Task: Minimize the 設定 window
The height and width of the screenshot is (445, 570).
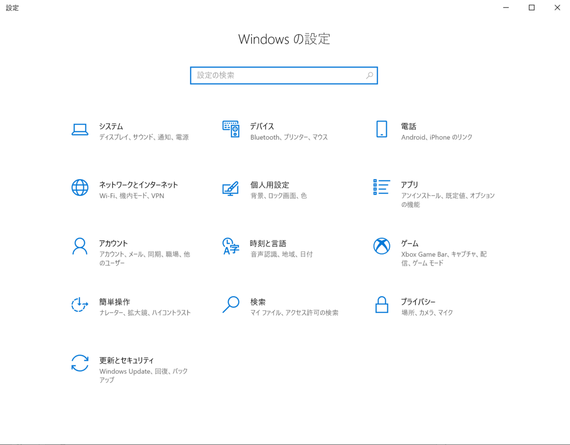Action: [x=506, y=8]
